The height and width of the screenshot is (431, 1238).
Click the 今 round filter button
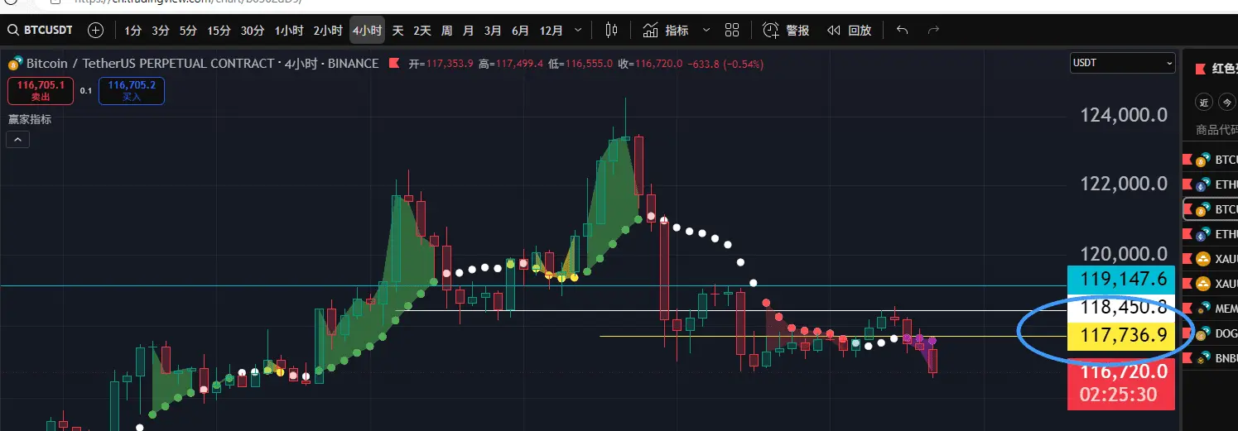(1228, 103)
